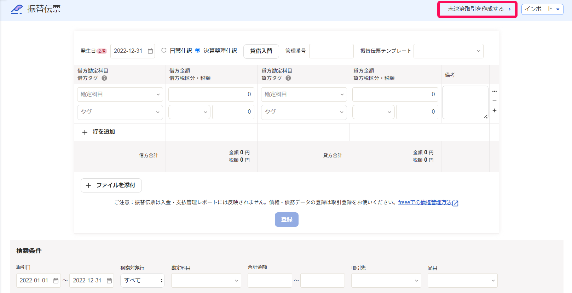Remove the journal row with minus icon

(x=495, y=101)
